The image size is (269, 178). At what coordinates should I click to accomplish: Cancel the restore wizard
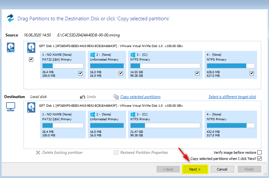click(222, 169)
